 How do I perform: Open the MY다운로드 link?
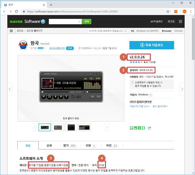click(x=157, y=22)
